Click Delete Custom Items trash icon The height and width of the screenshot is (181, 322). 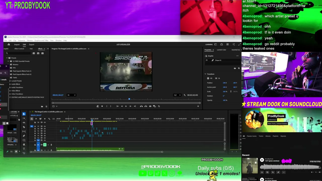click(46, 106)
